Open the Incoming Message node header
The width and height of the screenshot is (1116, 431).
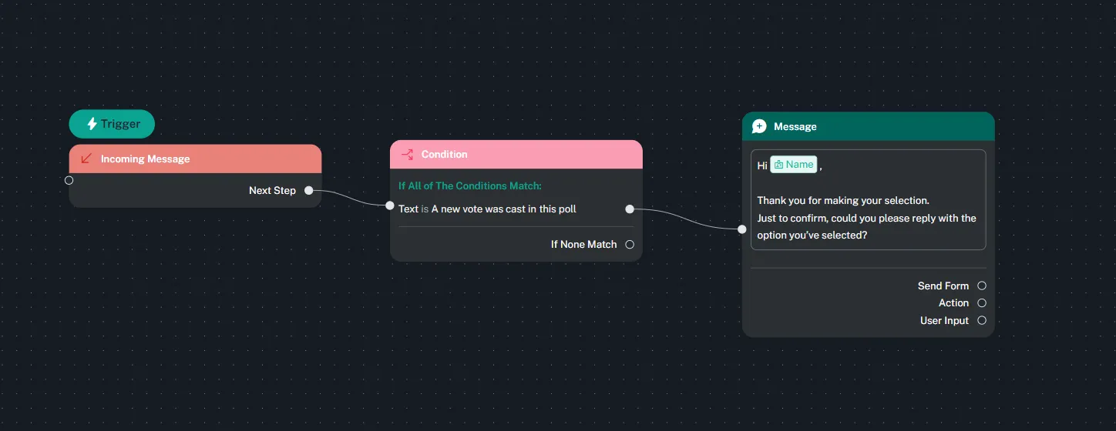point(195,159)
